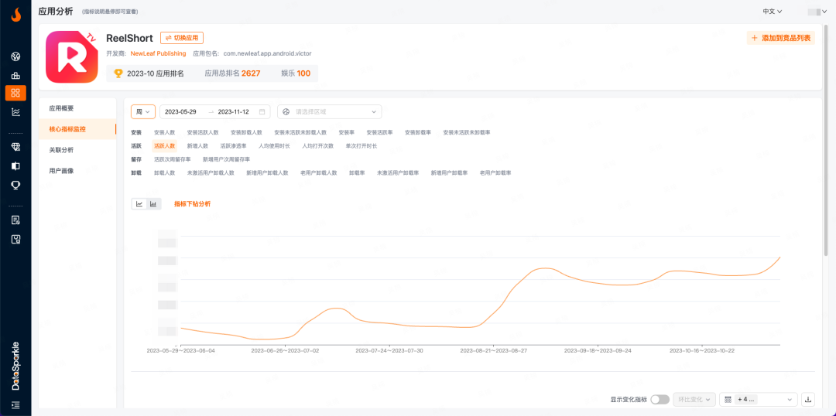The height and width of the screenshot is (416, 836).
Task: Open the globe icon in left sidebar
Action: click(15, 56)
